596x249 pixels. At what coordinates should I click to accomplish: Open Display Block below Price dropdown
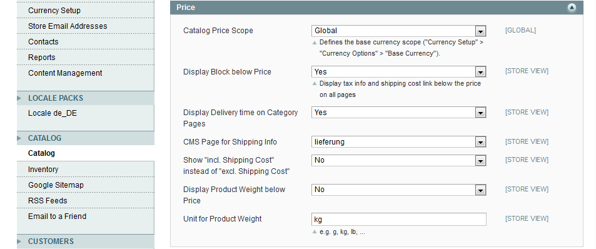click(x=399, y=72)
